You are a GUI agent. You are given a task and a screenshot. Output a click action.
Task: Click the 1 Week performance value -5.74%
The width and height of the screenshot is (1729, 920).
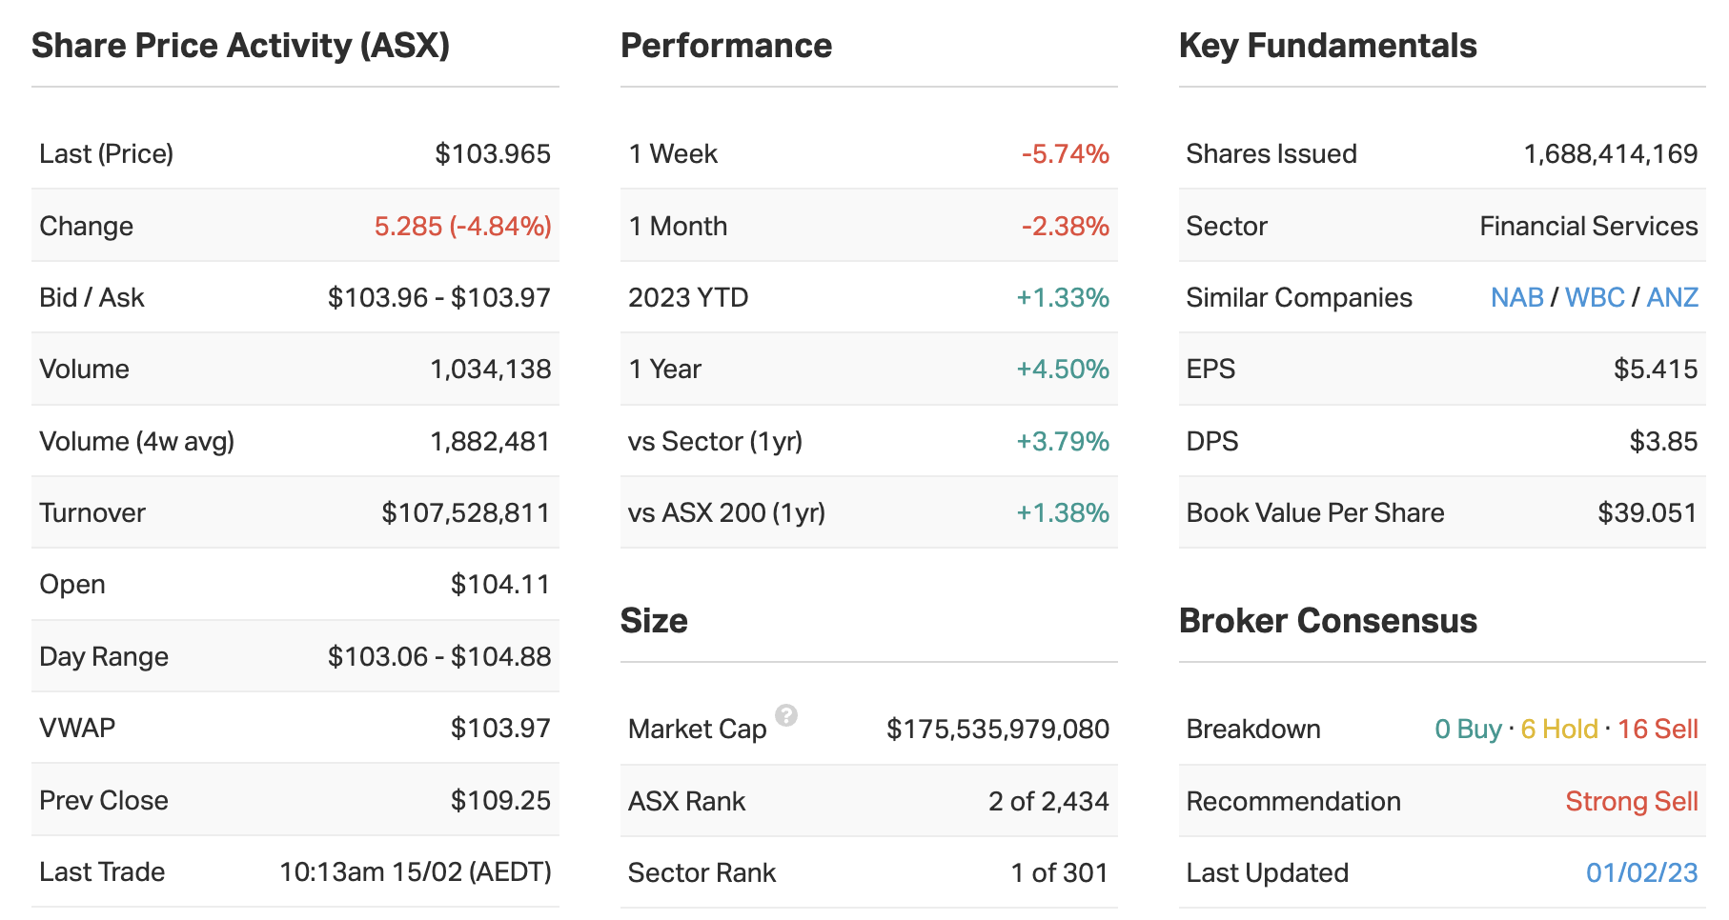(1065, 153)
